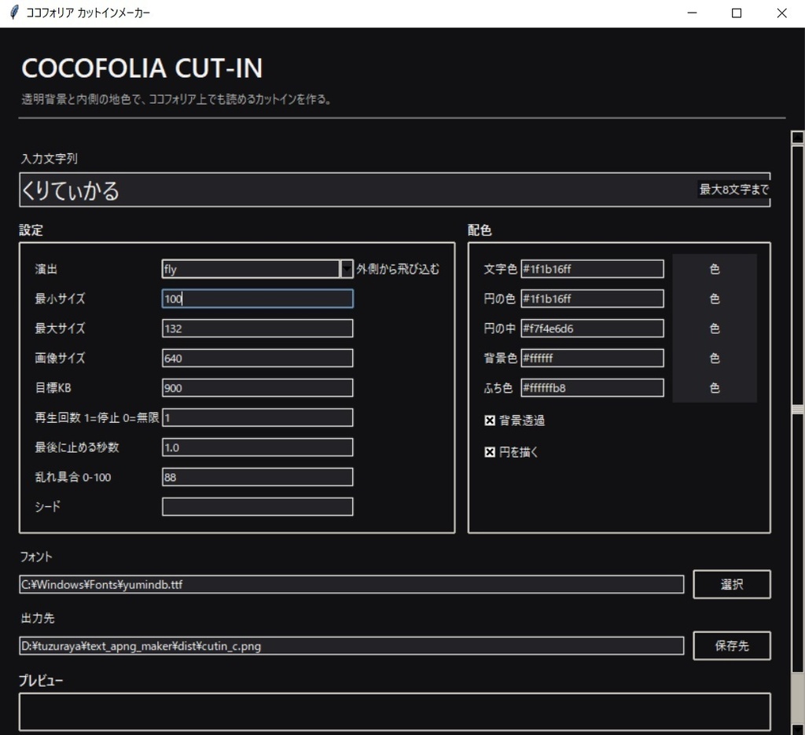Click the フォント path field
Screen dimensions: 805x735
[351, 585]
